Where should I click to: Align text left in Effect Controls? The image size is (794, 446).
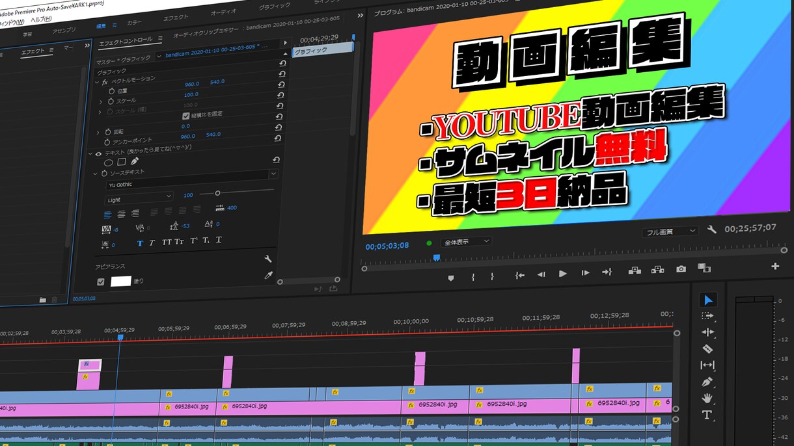(x=109, y=215)
